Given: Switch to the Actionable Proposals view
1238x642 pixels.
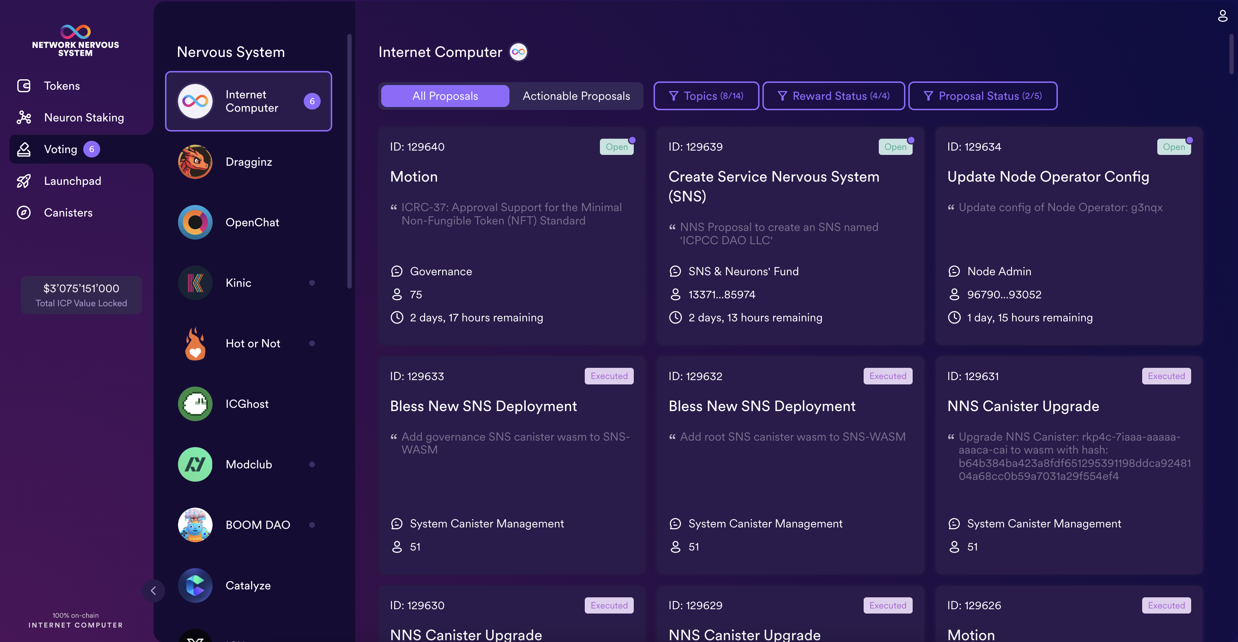Looking at the screenshot, I should pyautogui.click(x=576, y=96).
